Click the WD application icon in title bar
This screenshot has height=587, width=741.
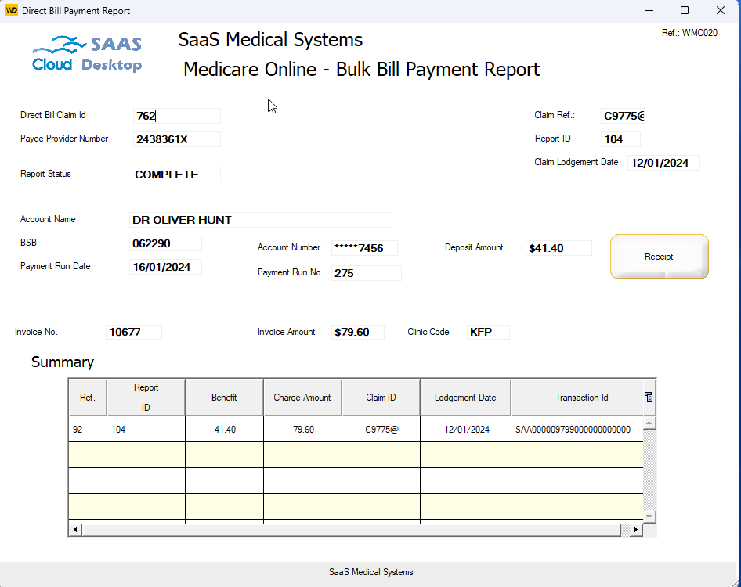point(11,10)
